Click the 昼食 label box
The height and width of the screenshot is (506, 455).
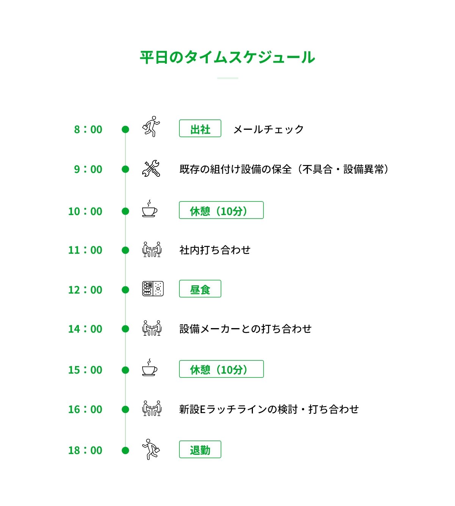[x=200, y=289]
